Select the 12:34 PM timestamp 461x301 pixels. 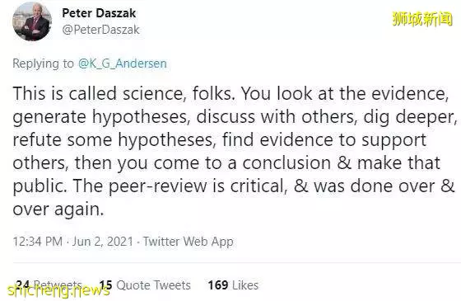click(x=38, y=242)
